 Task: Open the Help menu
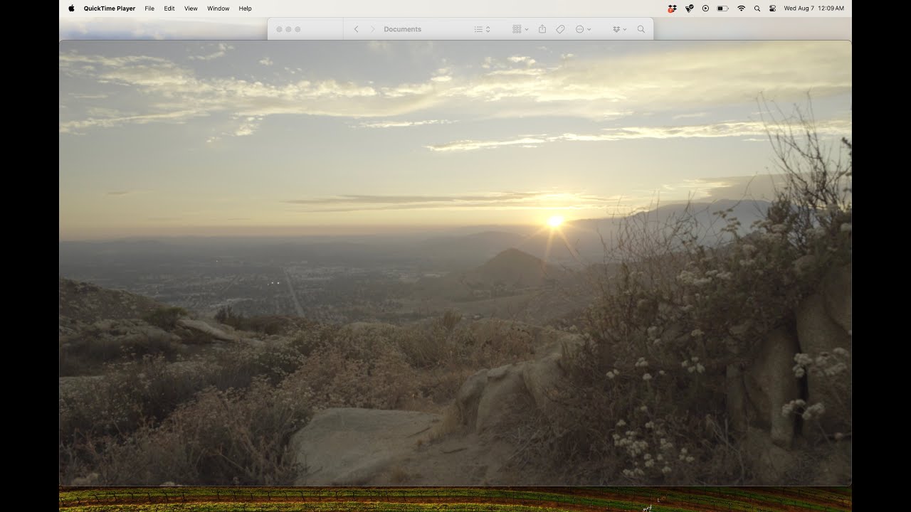(x=246, y=9)
